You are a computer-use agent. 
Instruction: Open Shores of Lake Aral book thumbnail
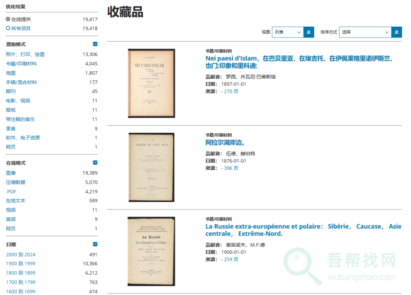pos(151,167)
